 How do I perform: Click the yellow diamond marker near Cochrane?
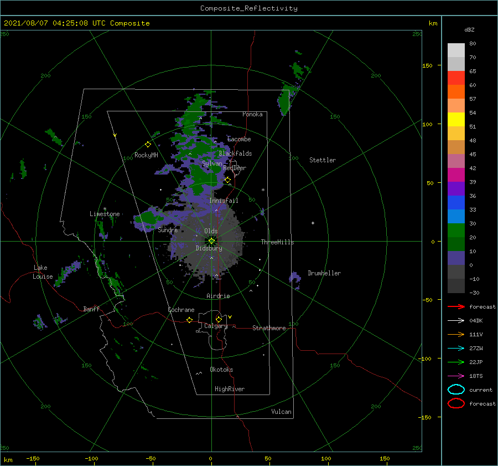click(190, 320)
